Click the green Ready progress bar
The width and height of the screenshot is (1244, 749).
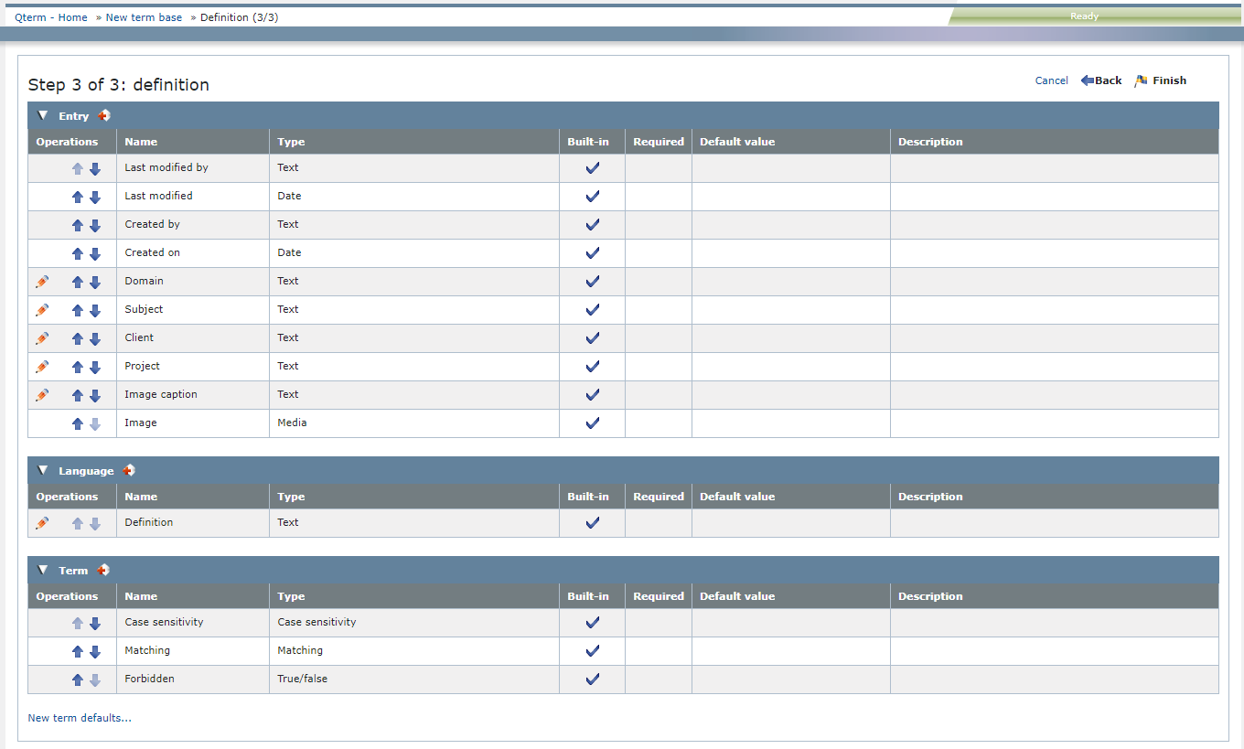click(1084, 16)
